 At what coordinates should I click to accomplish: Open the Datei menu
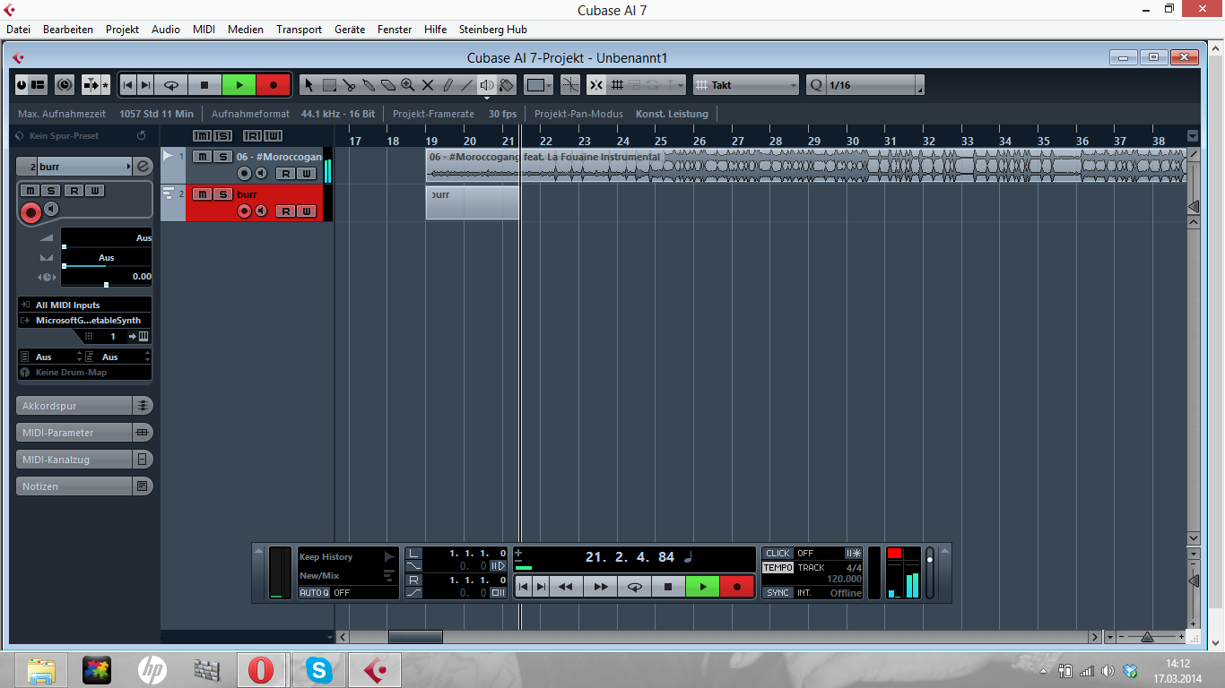point(18,30)
